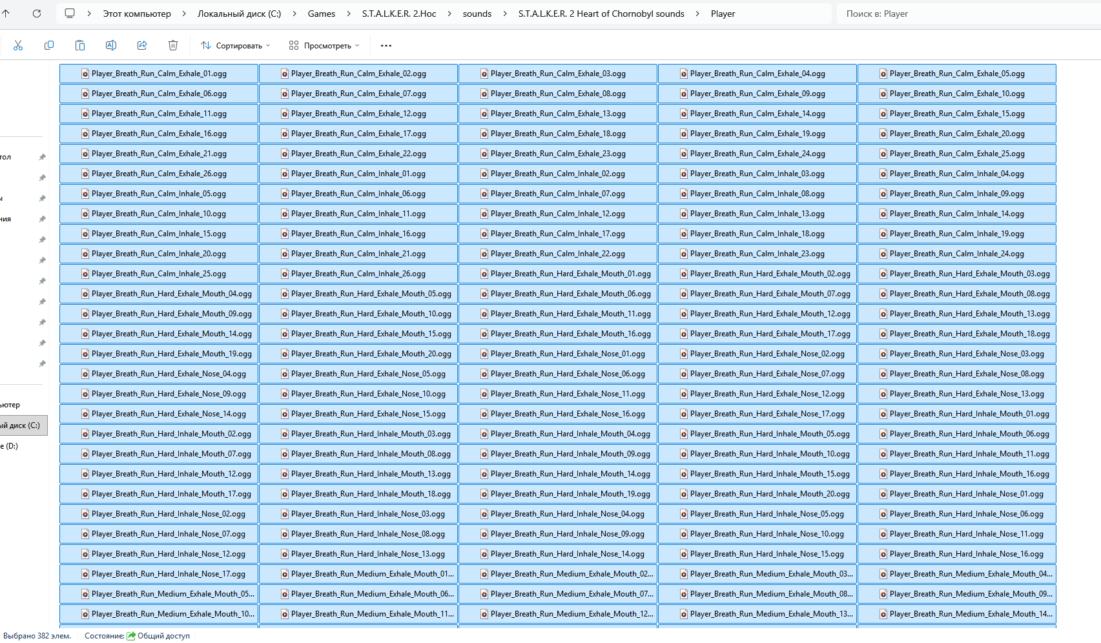Click the shared-access icon in the status bar

131,636
